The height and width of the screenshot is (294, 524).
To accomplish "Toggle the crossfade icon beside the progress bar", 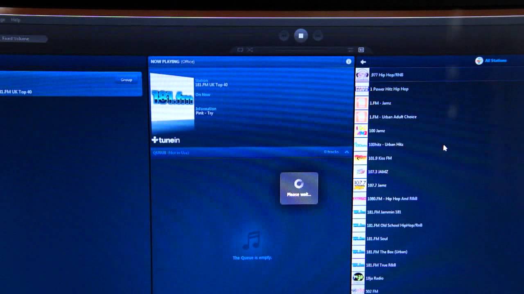I will 350,50.
